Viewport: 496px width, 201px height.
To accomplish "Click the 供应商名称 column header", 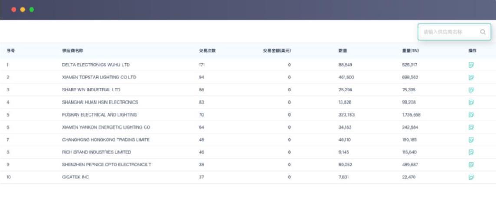I will (x=73, y=51).
